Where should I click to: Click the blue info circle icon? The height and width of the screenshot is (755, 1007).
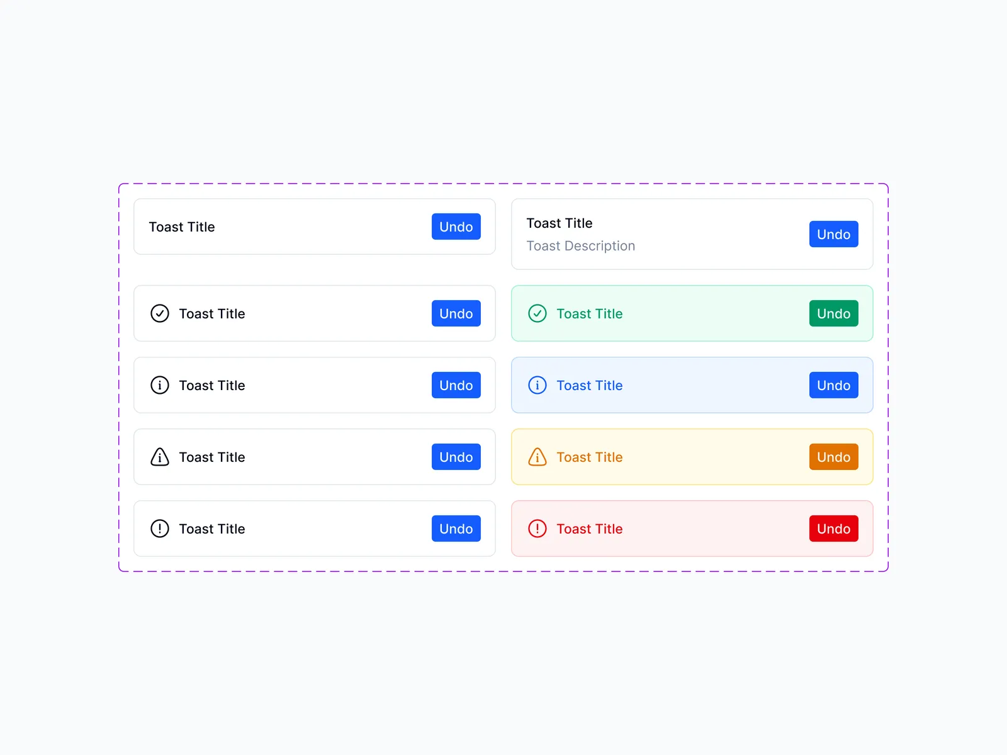537,385
